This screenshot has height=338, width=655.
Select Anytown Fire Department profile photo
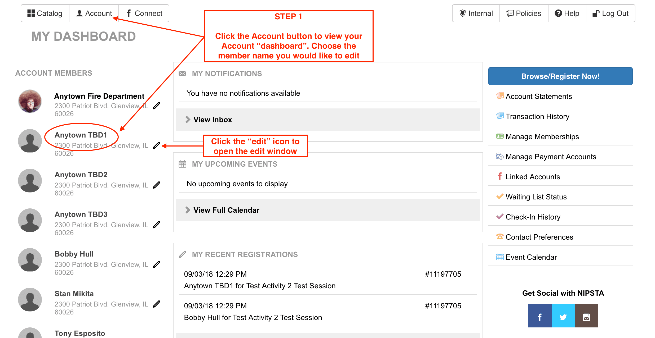tap(30, 101)
